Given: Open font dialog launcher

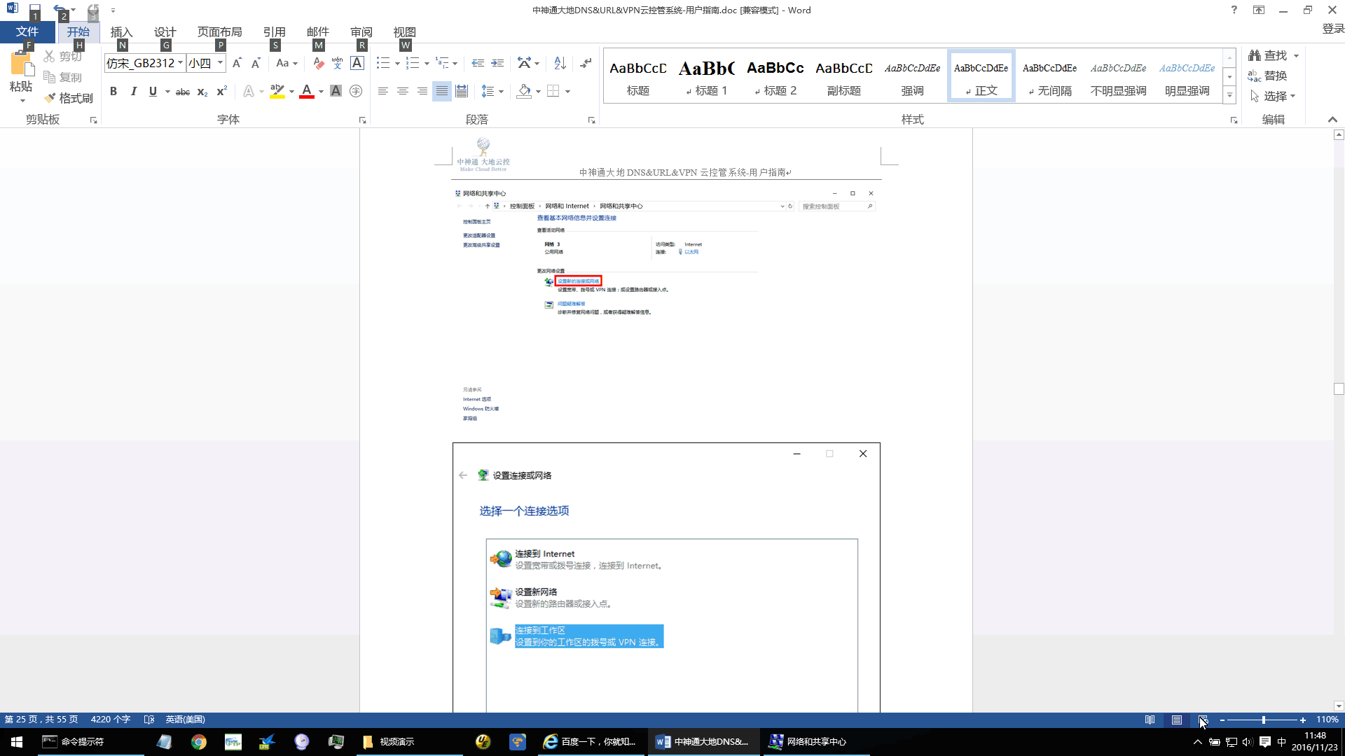Looking at the screenshot, I should click(x=362, y=120).
